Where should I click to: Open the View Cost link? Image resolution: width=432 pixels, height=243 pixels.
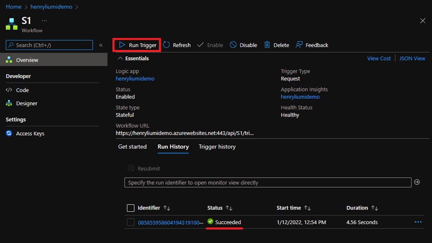tap(378, 58)
